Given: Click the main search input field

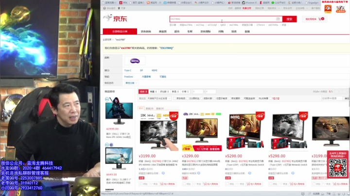Looking at the screenshot, I should coord(226,19).
